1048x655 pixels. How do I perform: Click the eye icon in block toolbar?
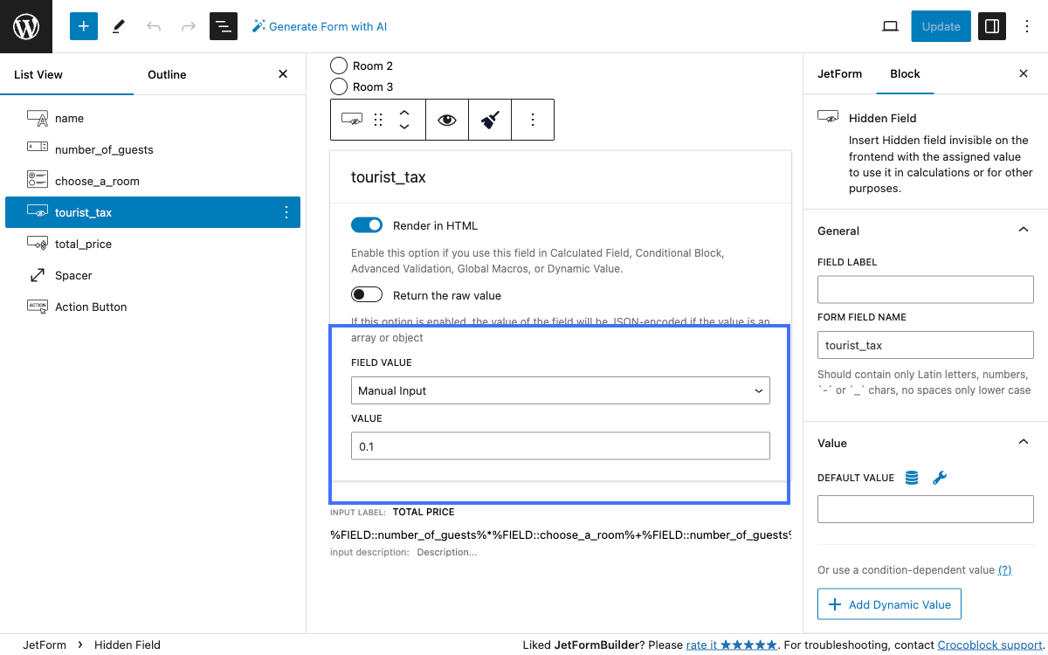[447, 121]
